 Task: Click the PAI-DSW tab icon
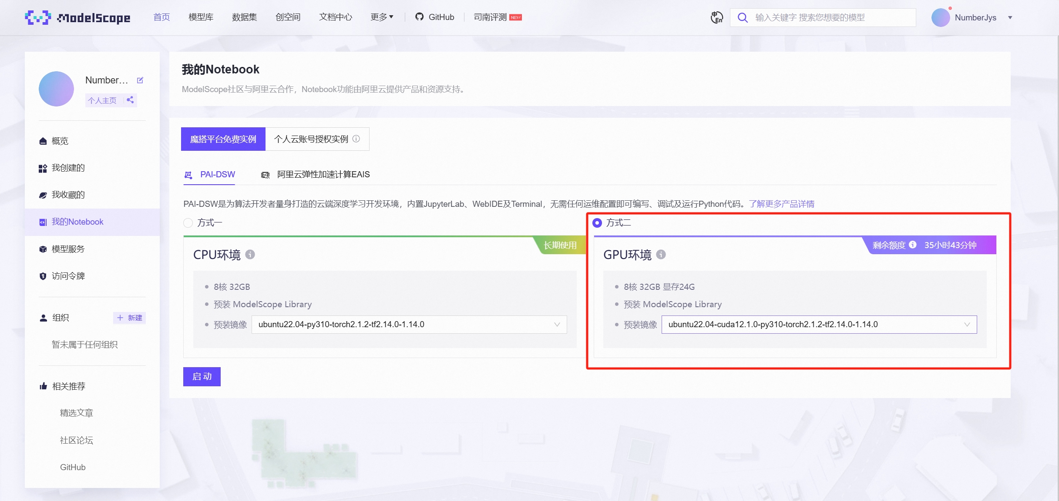coord(188,175)
